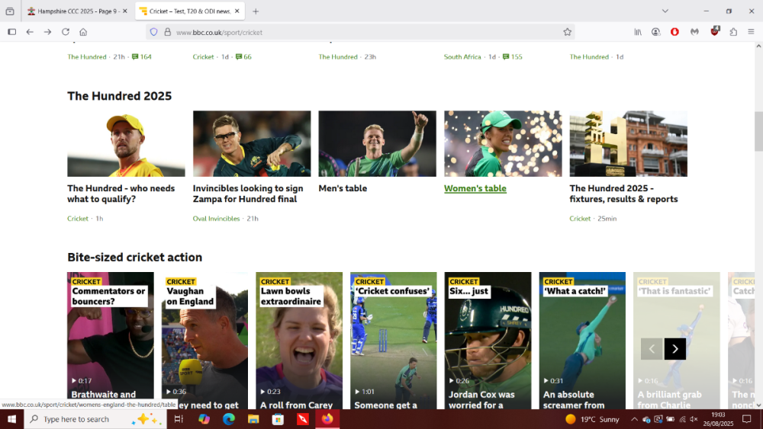Open the Men's table article
The width and height of the screenshot is (763, 429).
(343, 188)
